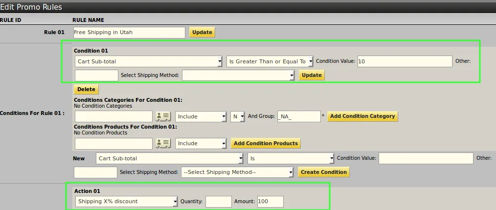
Task: Focus the Rule Name field Free Shipping in Utah
Action: pyautogui.click(x=129, y=33)
